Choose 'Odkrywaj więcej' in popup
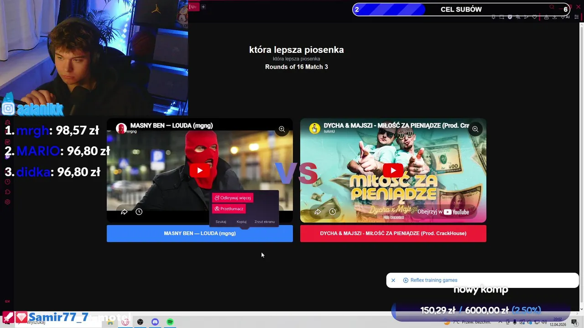Screen dimensions: 584x328 click(233, 198)
